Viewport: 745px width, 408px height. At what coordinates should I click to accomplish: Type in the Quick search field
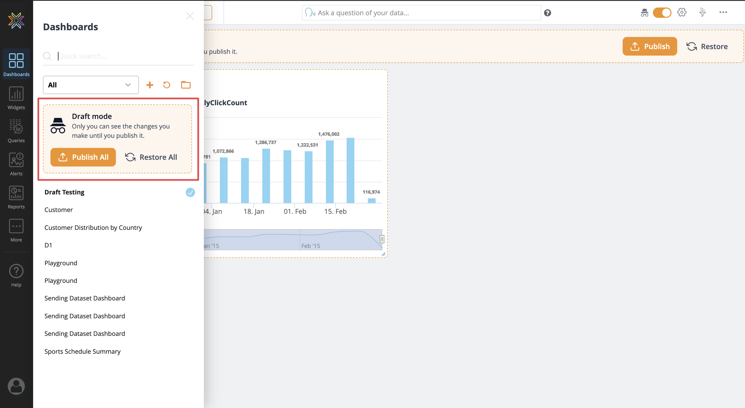click(116, 56)
